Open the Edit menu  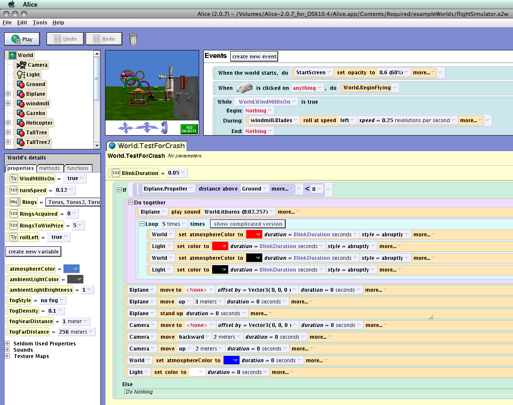click(x=22, y=23)
